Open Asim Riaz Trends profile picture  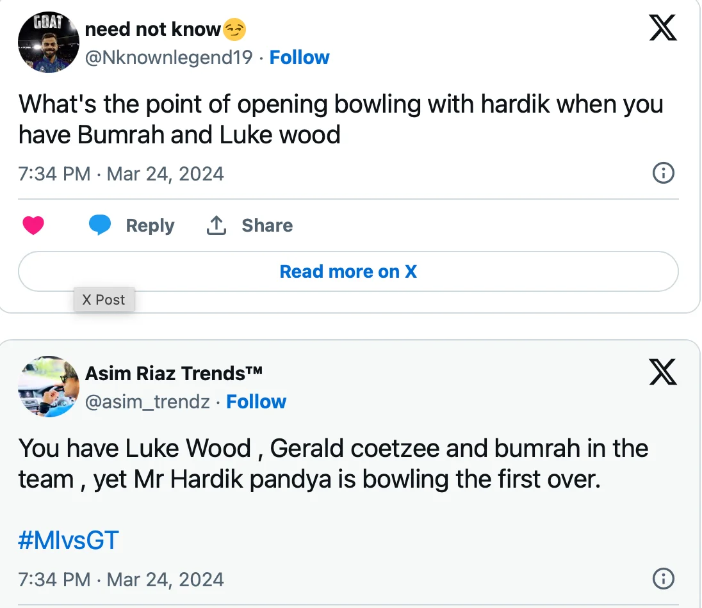click(x=49, y=387)
